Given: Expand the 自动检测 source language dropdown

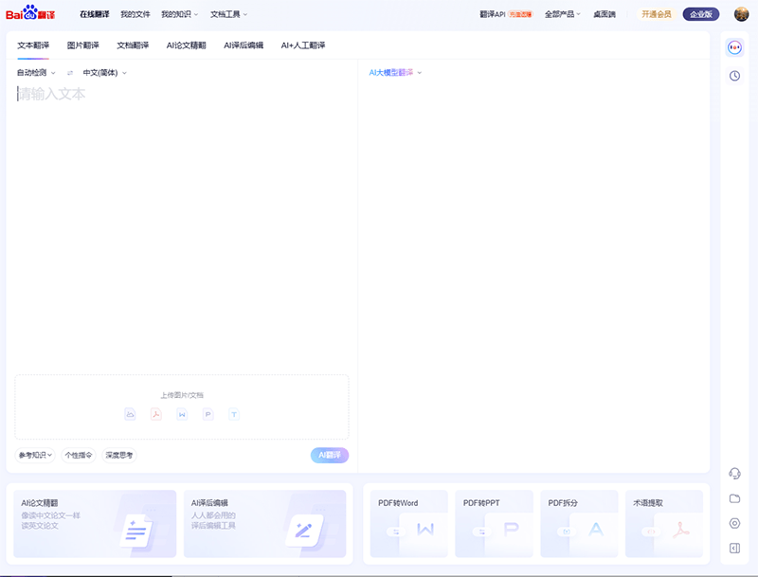Looking at the screenshot, I should 36,73.
